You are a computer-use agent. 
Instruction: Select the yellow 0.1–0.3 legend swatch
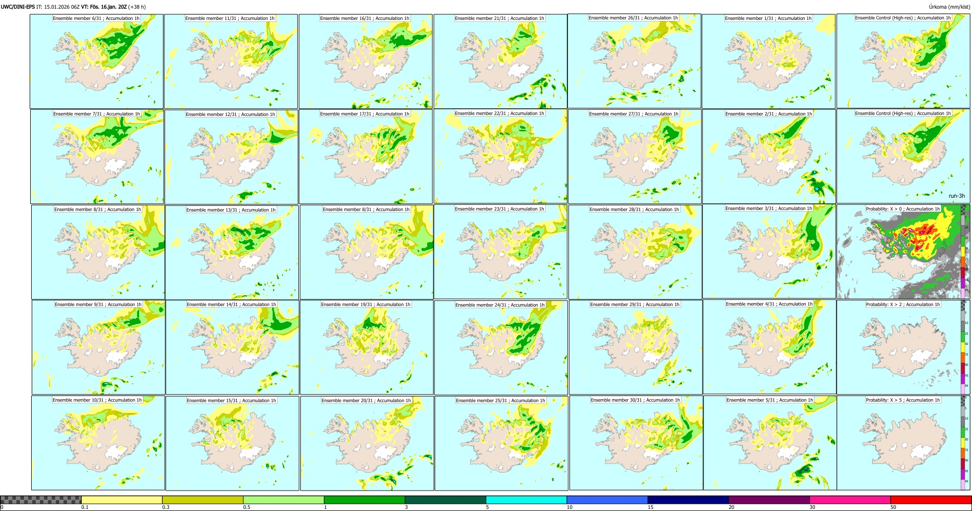coord(122,500)
